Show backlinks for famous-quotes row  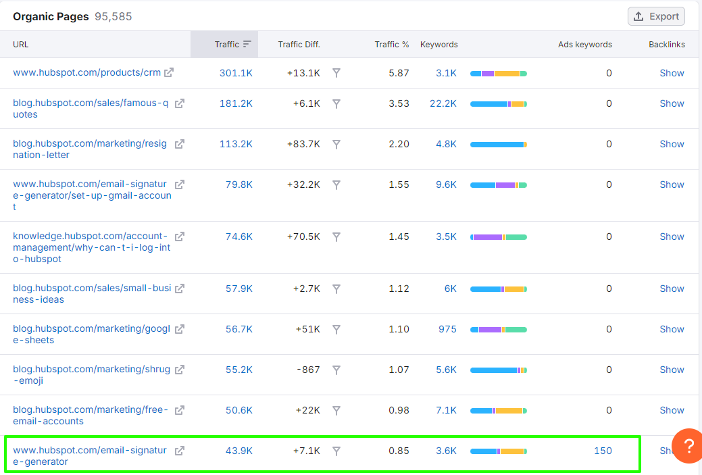point(672,103)
